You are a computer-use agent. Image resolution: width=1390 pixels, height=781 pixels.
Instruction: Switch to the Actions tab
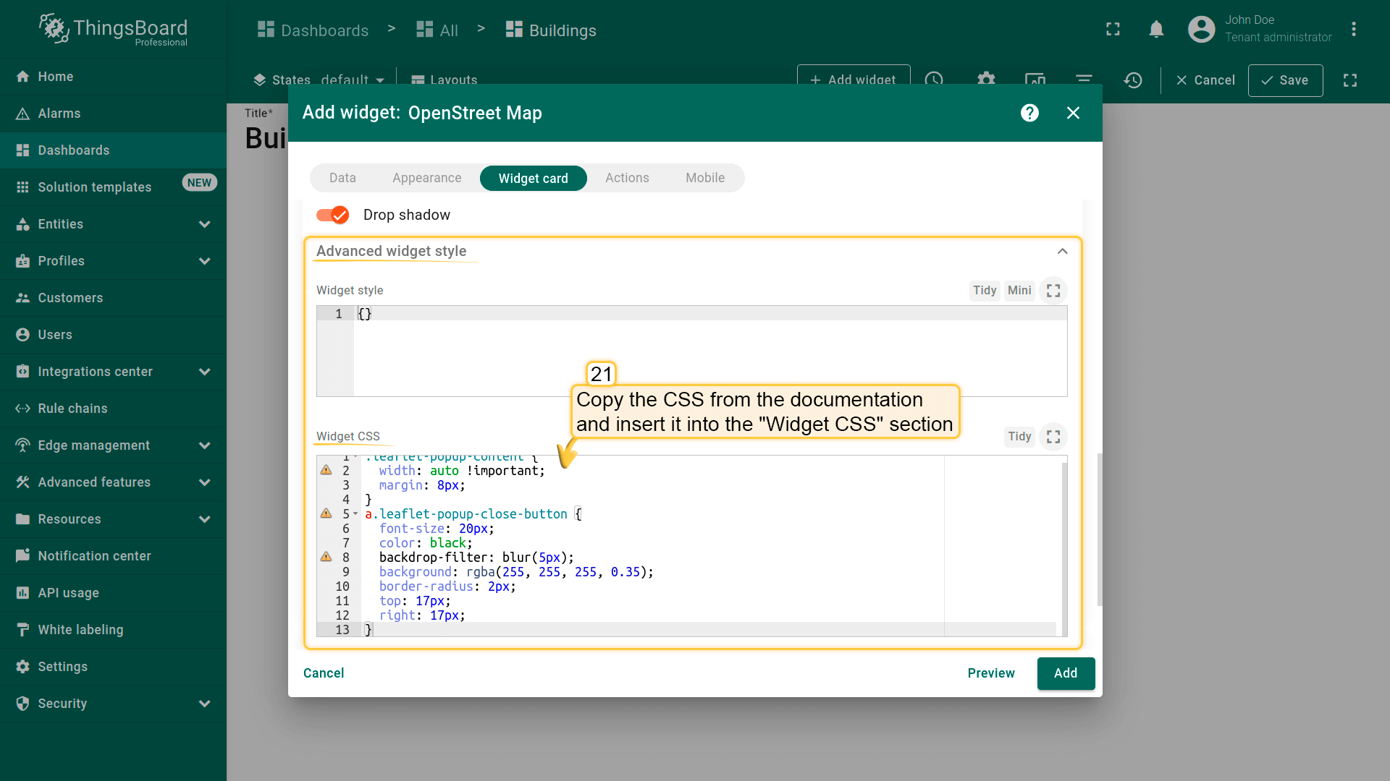[627, 178]
